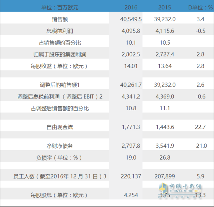Click the 220,137 employee count cell

(131, 176)
